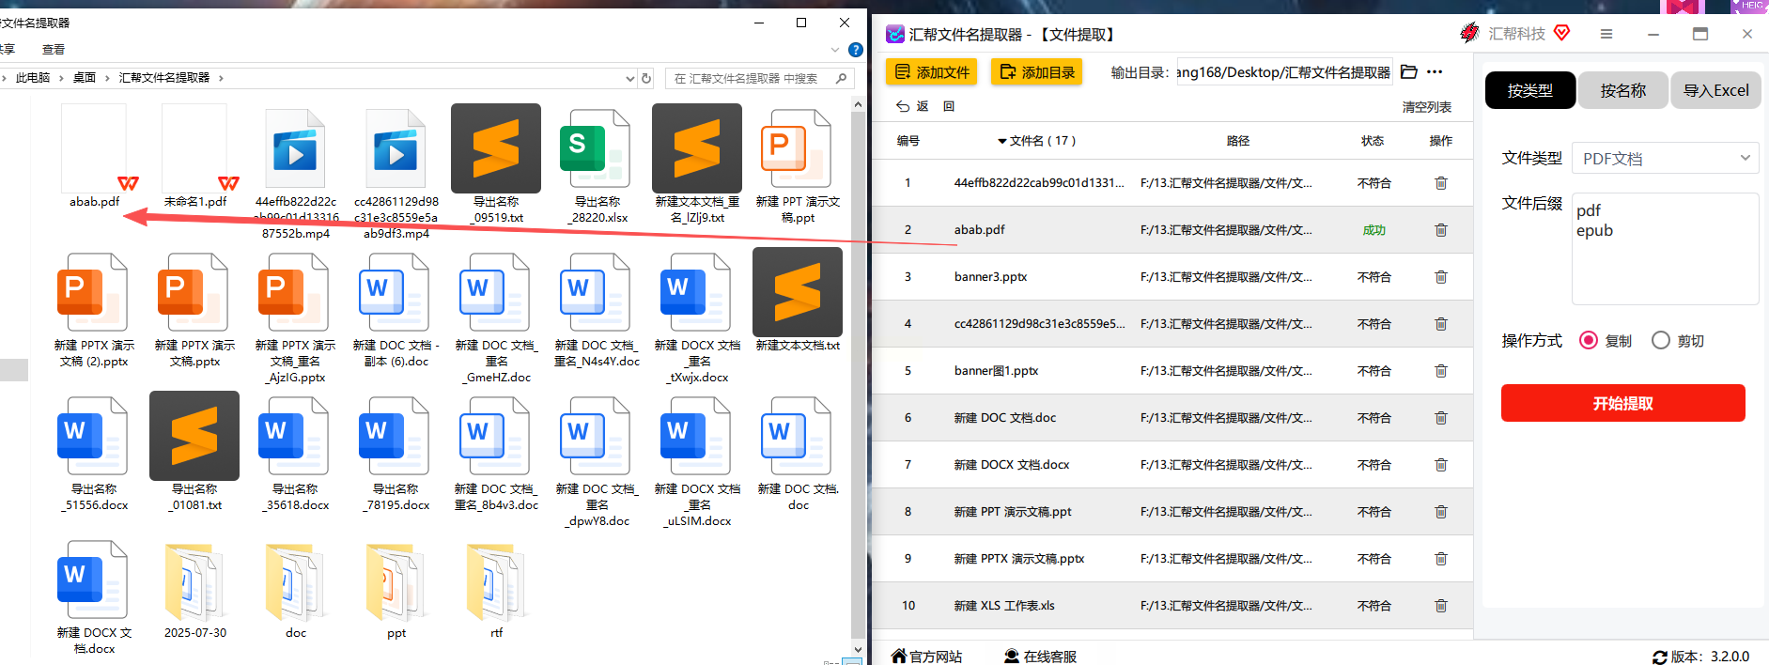Delete the abab.pdf row using its trash icon
Image resolution: width=1769 pixels, height=665 pixels.
[x=1440, y=230]
